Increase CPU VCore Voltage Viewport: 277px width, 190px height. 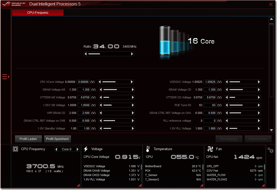(x=132, y=82)
